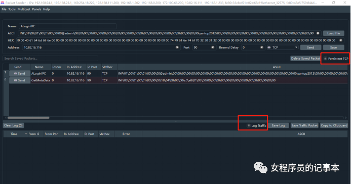
Task: Click GetMetaData row's To Address cell
Action: [76, 80]
